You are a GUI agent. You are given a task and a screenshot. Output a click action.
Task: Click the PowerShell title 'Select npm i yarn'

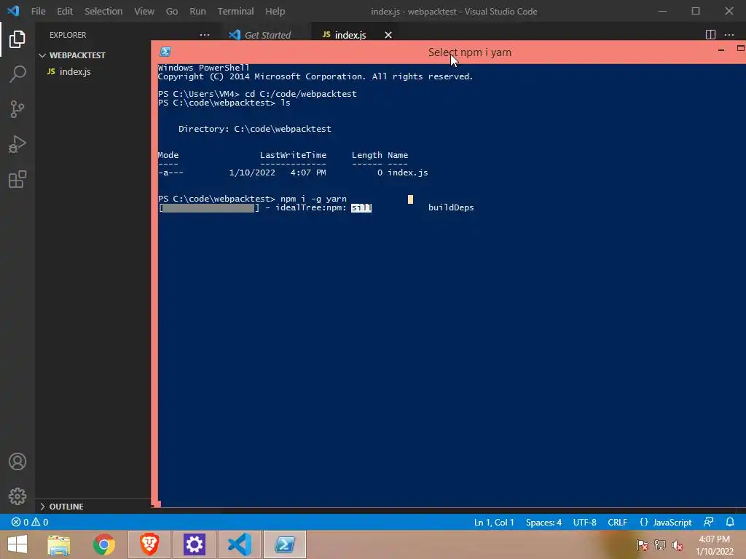pyautogui.click(x=470, y=52)
